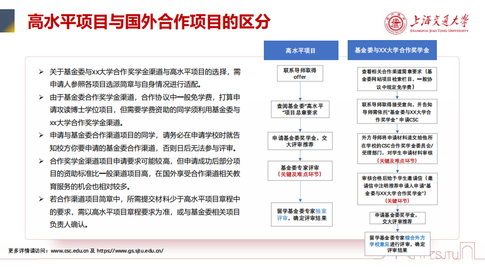Click the 查阅基金委高水平项目总章要求 flowchart box
The height and width of the screenshot is (268, 485).
click(x=300, y=109)
